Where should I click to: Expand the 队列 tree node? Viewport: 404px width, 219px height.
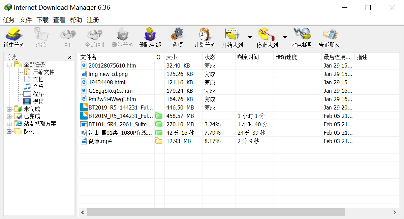pos(9,131)
